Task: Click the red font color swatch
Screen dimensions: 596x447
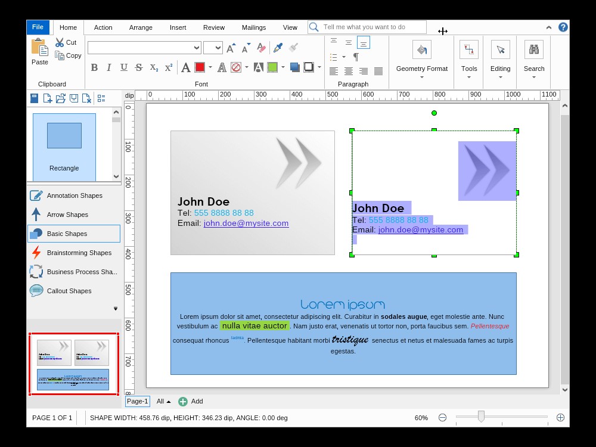Action: tap(200, 67)
